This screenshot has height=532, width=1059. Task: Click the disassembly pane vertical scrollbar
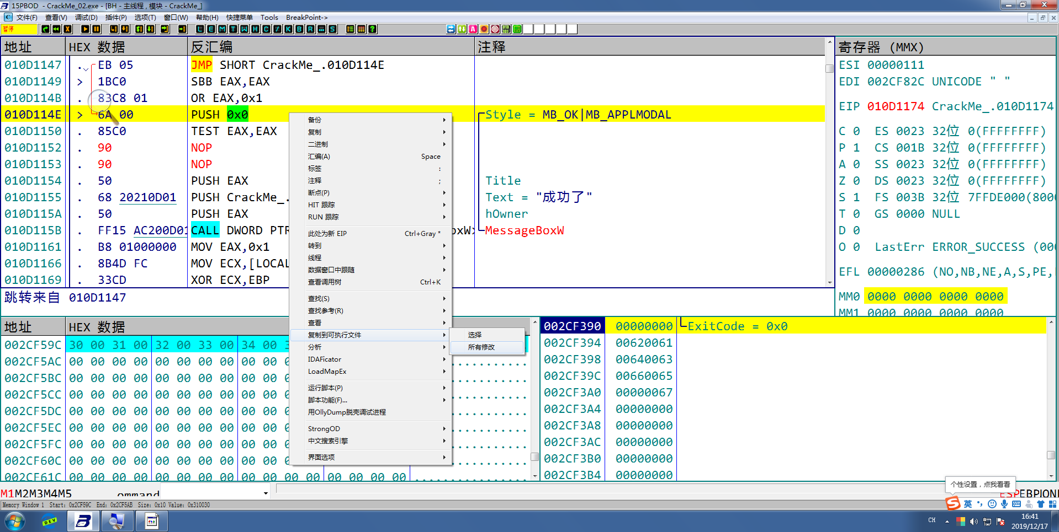click(x=829, y=165)
